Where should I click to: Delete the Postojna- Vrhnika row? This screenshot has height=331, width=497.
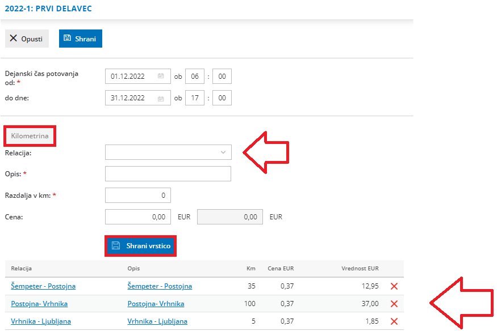click(394, 304)
